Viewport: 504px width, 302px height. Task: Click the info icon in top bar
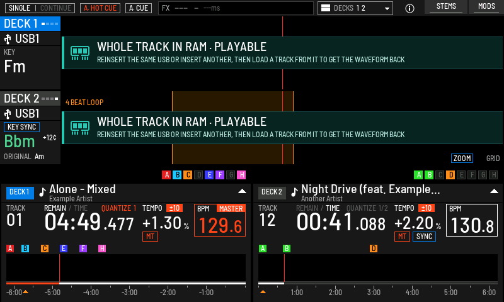[409, 8]
